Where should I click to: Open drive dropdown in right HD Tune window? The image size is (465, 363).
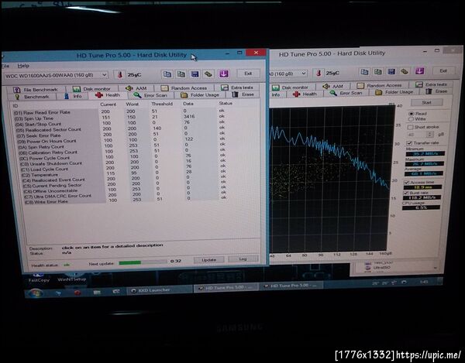tap(288, 73)
